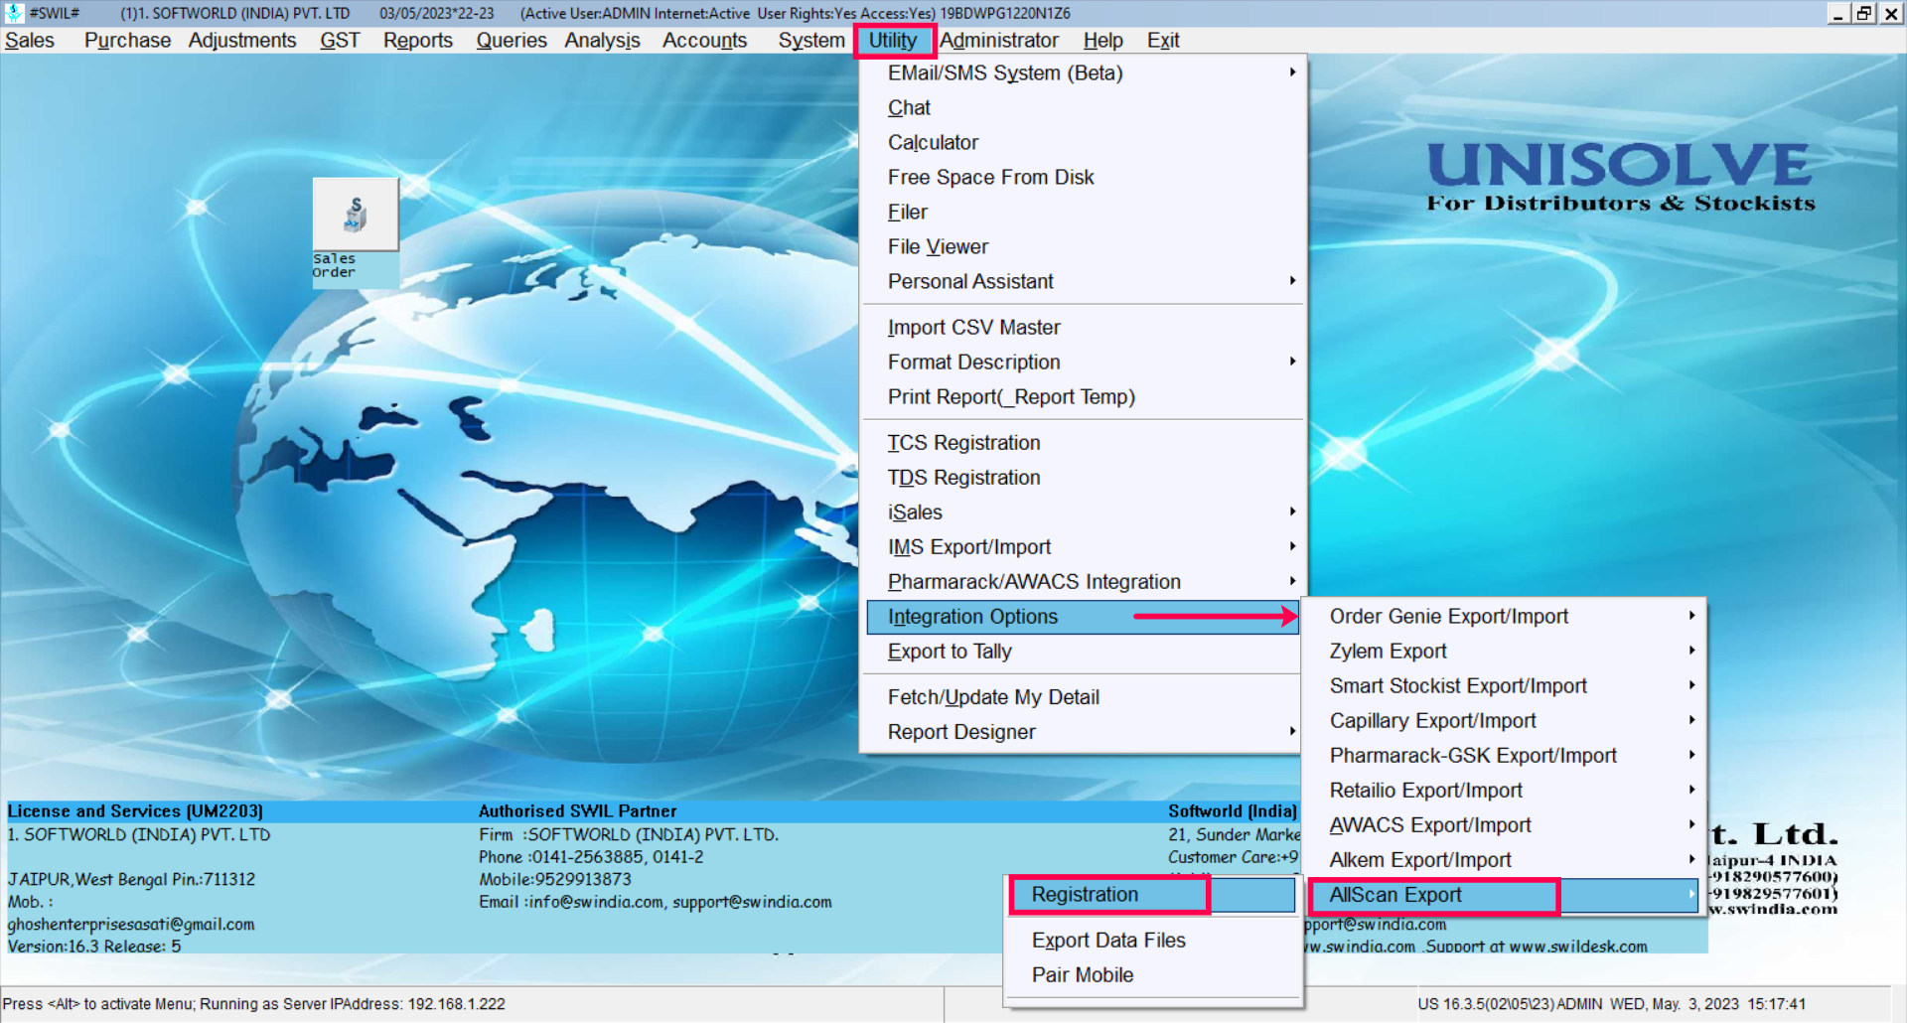Click the Utility menu in menu bar
Image resolution: width=1907 pixels, height=1023 pixels.
(893, 41)
